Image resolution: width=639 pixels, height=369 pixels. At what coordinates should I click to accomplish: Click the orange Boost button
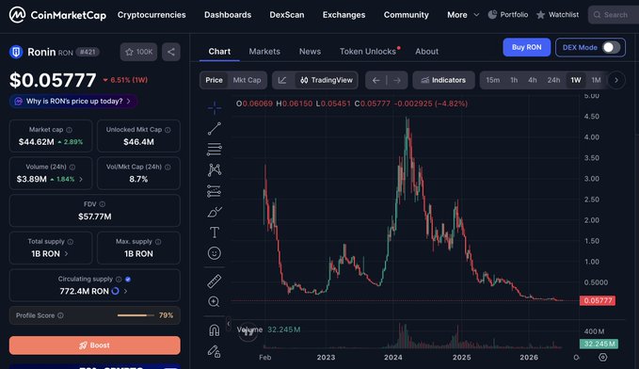click(94, 345)
